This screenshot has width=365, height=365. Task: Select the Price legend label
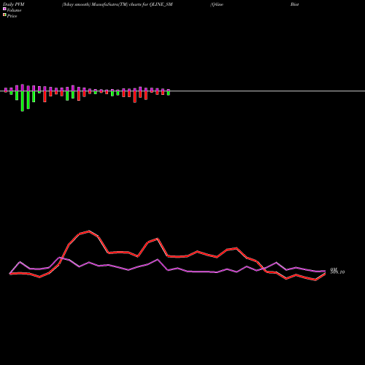12,16
